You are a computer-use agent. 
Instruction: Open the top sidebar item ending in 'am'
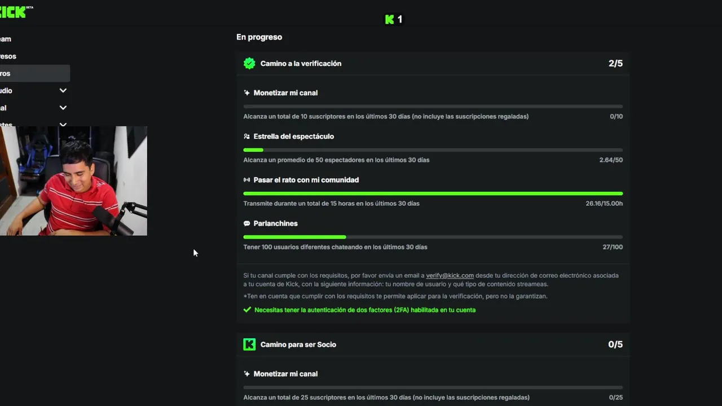coord(6,39)
